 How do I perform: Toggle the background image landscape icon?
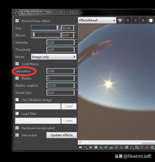(x=127, y=147)
